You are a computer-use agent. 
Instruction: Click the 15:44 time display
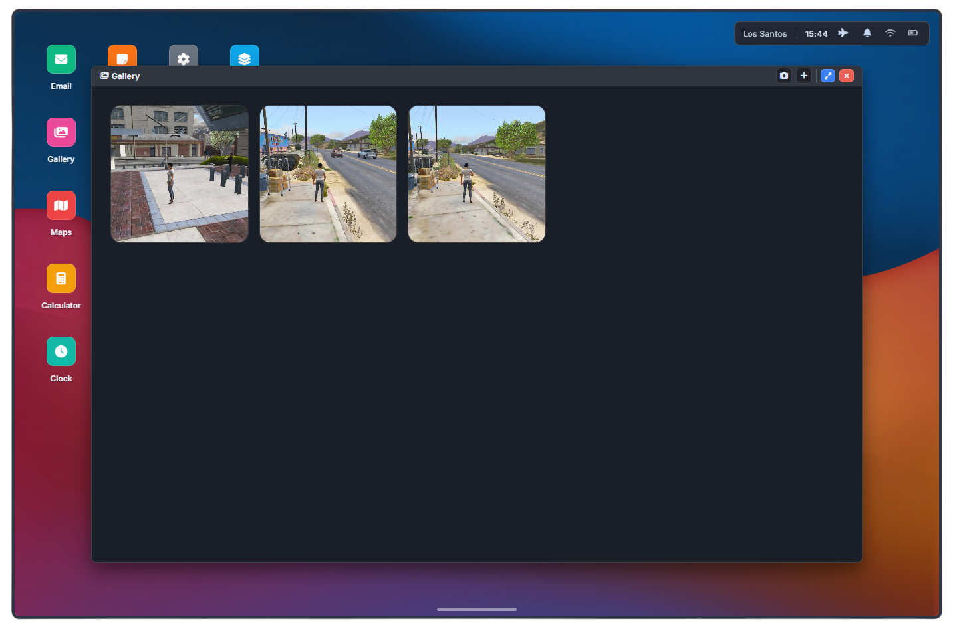[x=816, y=34]
